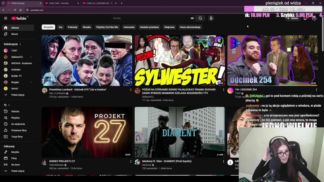
Task: Open Na żywo live section
Action: pos(18,165)
